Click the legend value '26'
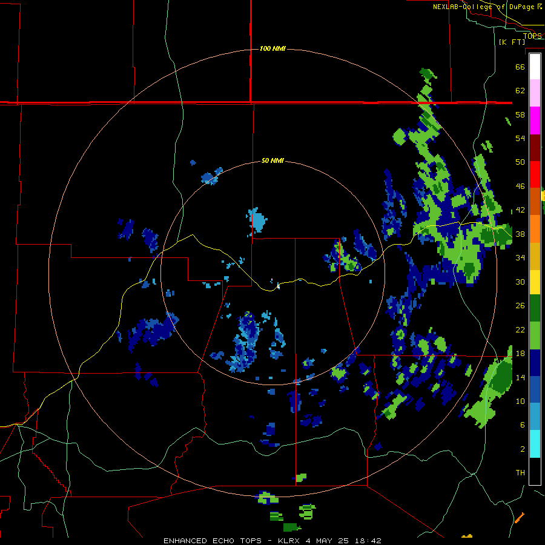This screenshot has height=545, width=545. [x=520, y=306]
